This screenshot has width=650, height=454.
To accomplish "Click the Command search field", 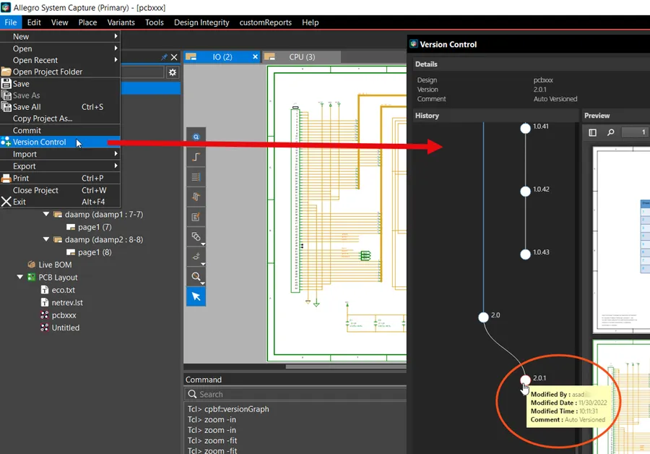I will (295, 394).
